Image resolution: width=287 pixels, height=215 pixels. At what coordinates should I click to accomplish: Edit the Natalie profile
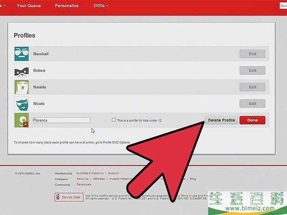[x=252, y=87]
